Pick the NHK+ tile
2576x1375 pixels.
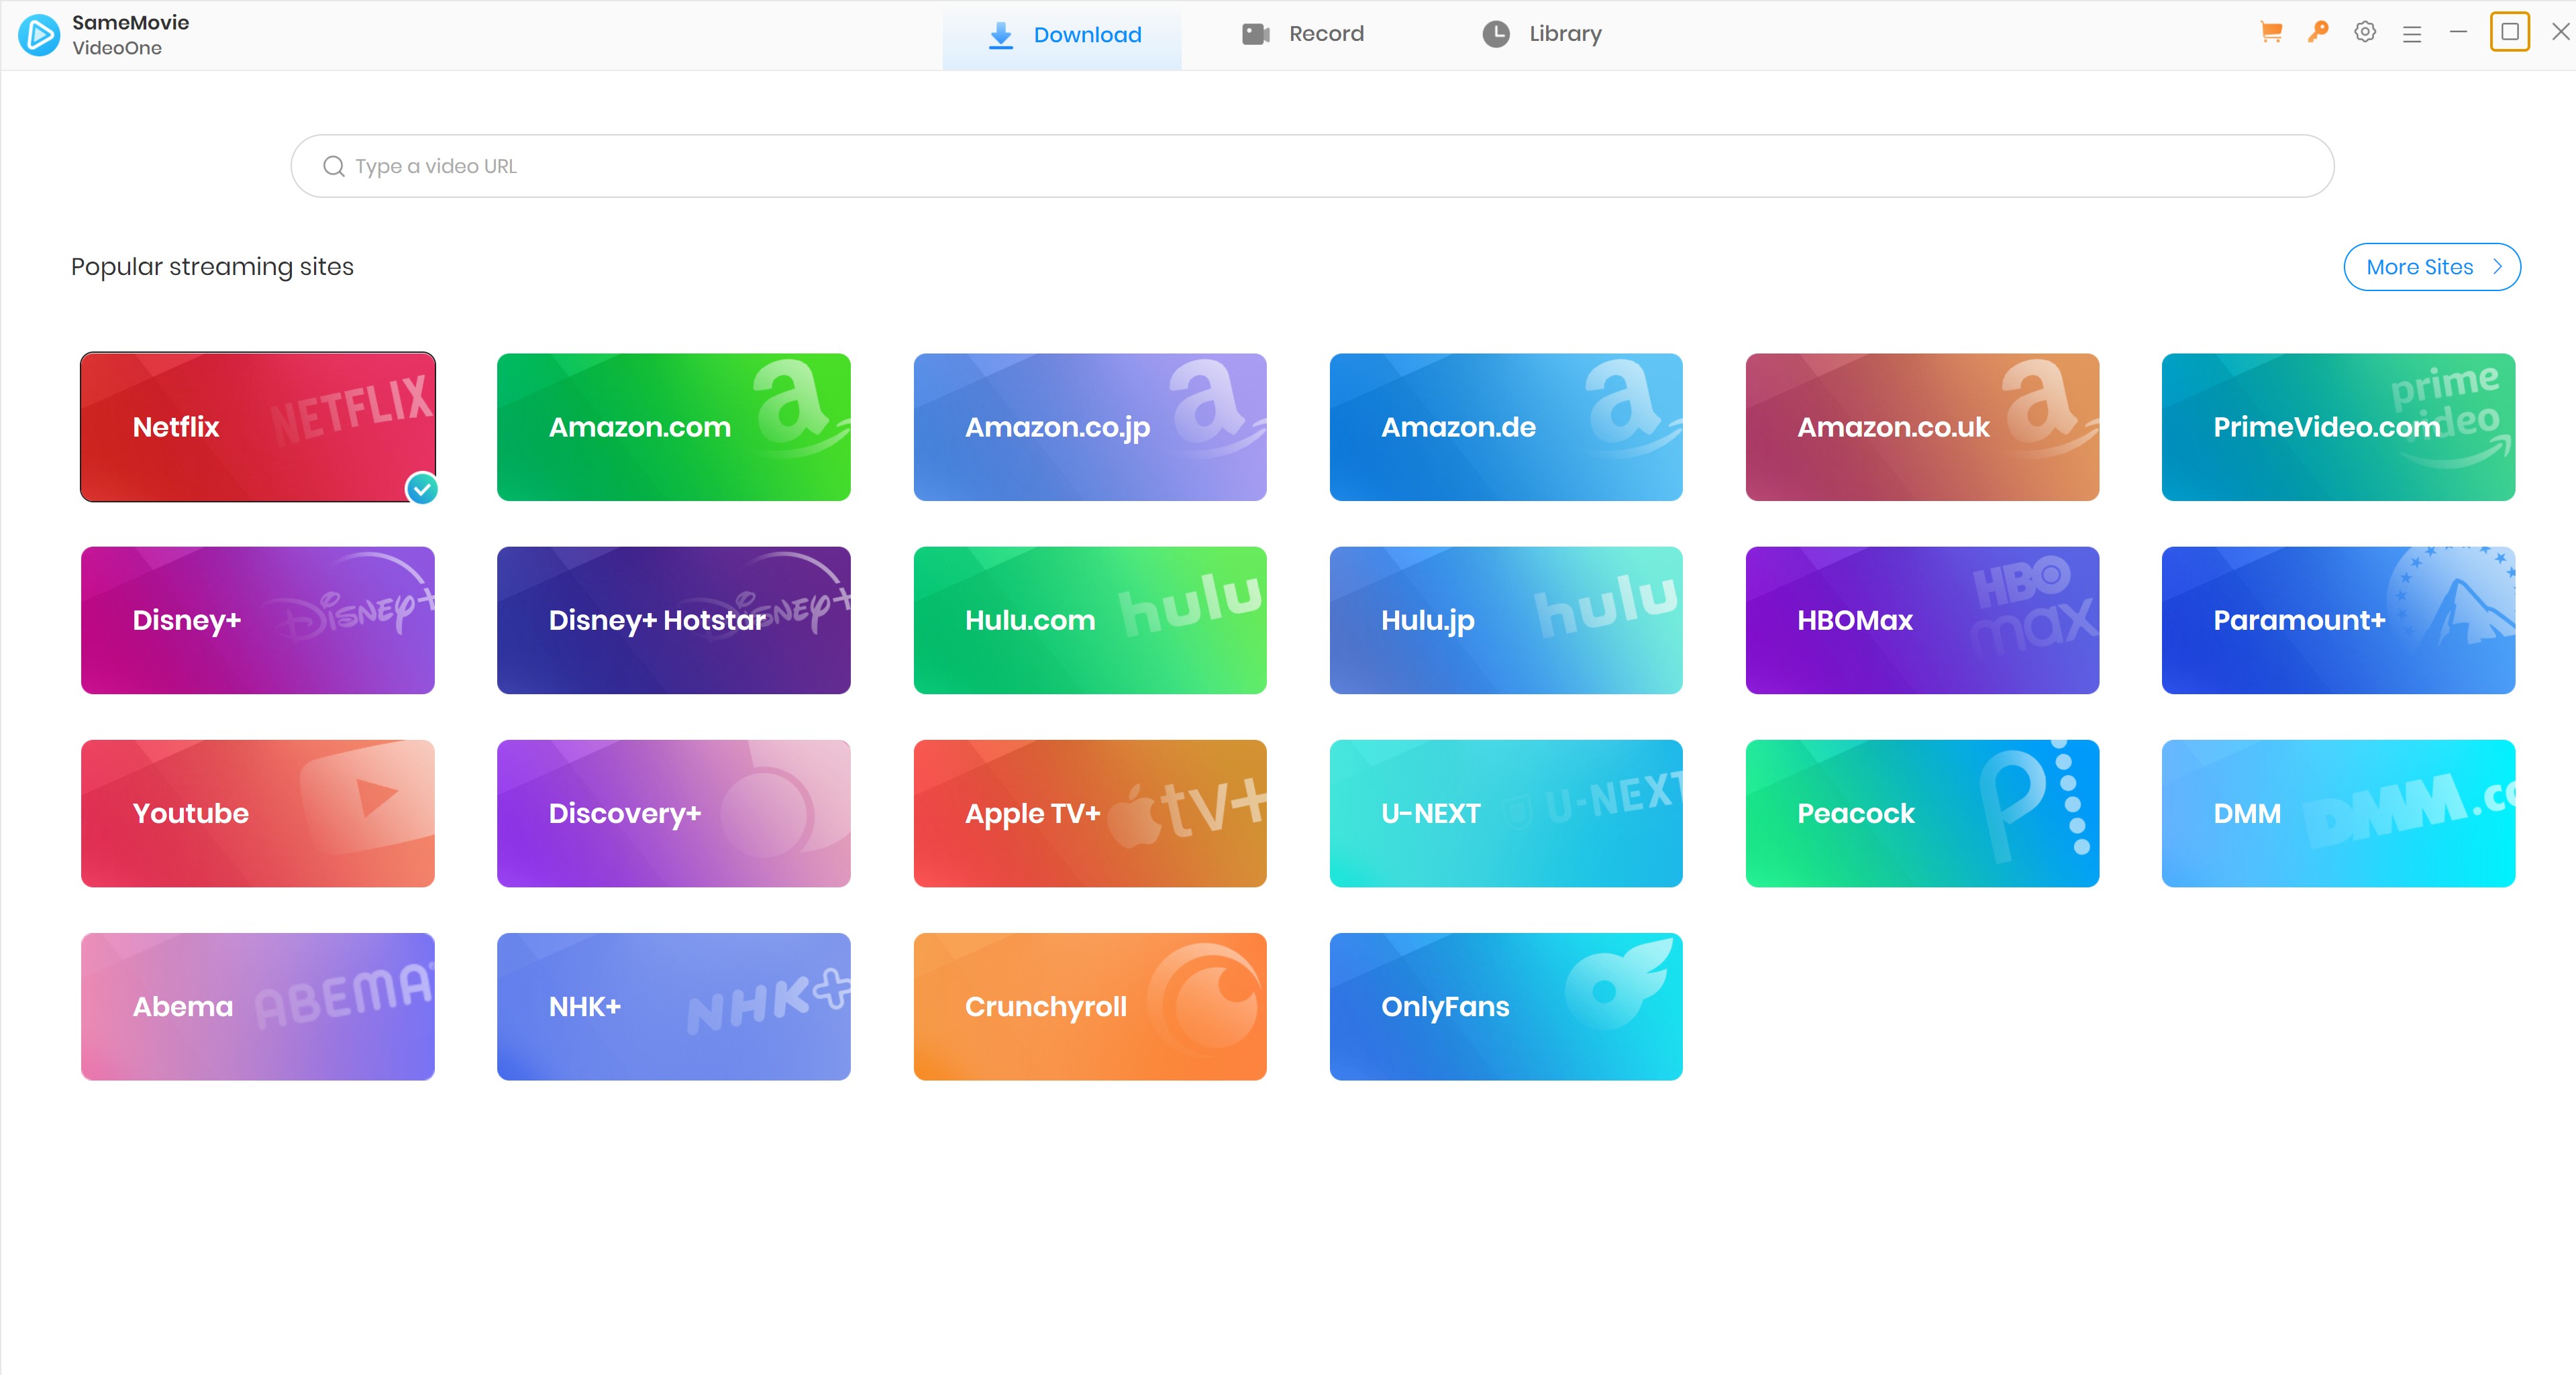pos(674,1006)
